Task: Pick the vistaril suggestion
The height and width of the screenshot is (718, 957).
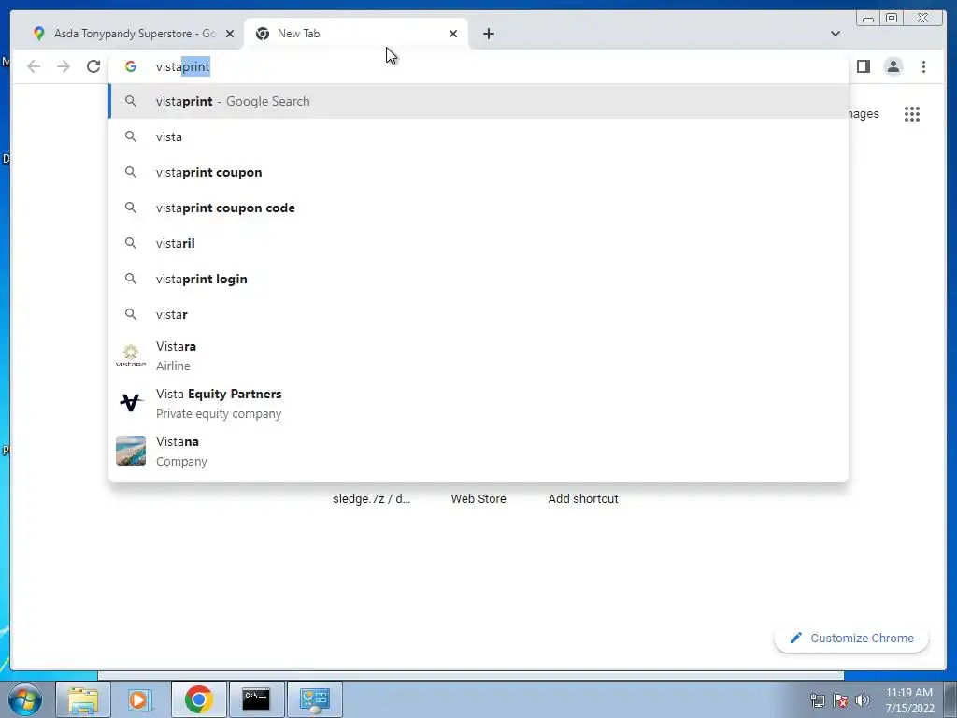Action: [x=478, y=243]
